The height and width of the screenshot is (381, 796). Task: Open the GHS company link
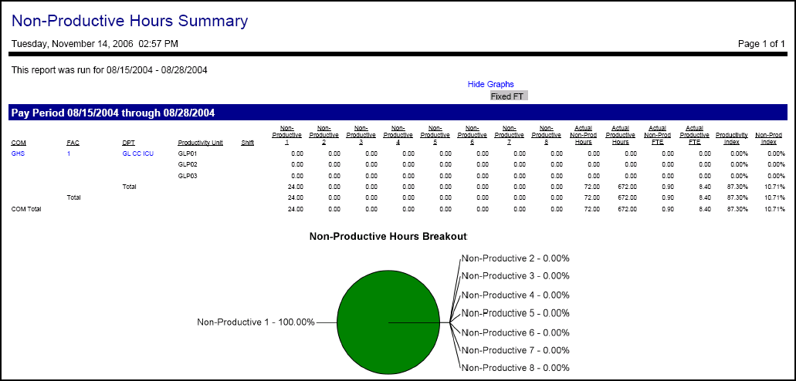coord(18,153)
